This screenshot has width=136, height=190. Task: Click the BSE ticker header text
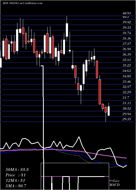point(23,3)
